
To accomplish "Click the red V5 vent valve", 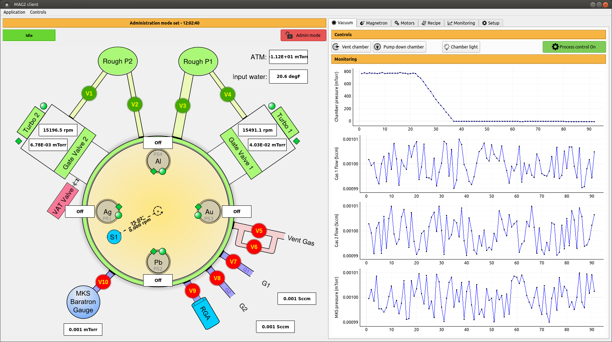I will click(259, 231).
